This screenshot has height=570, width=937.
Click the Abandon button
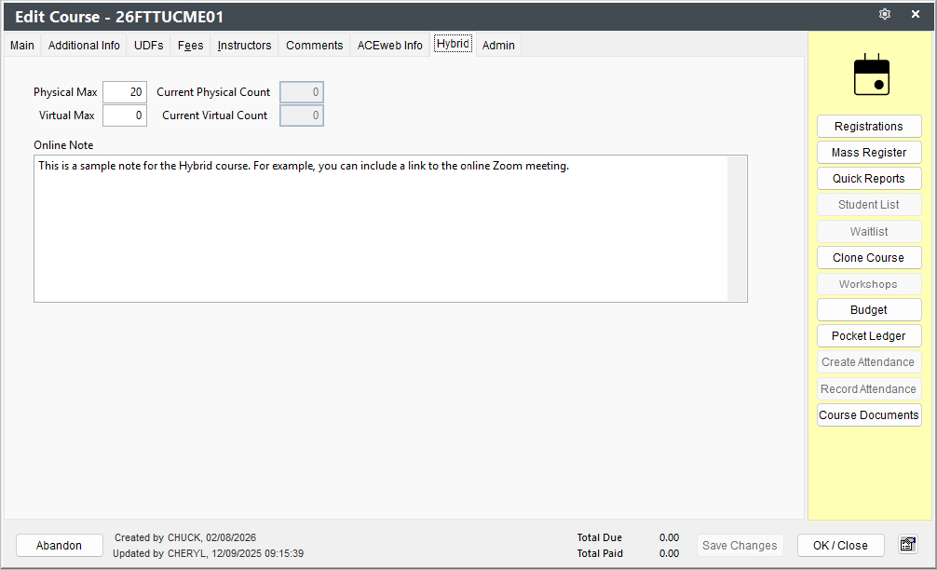tap(60, 546)
